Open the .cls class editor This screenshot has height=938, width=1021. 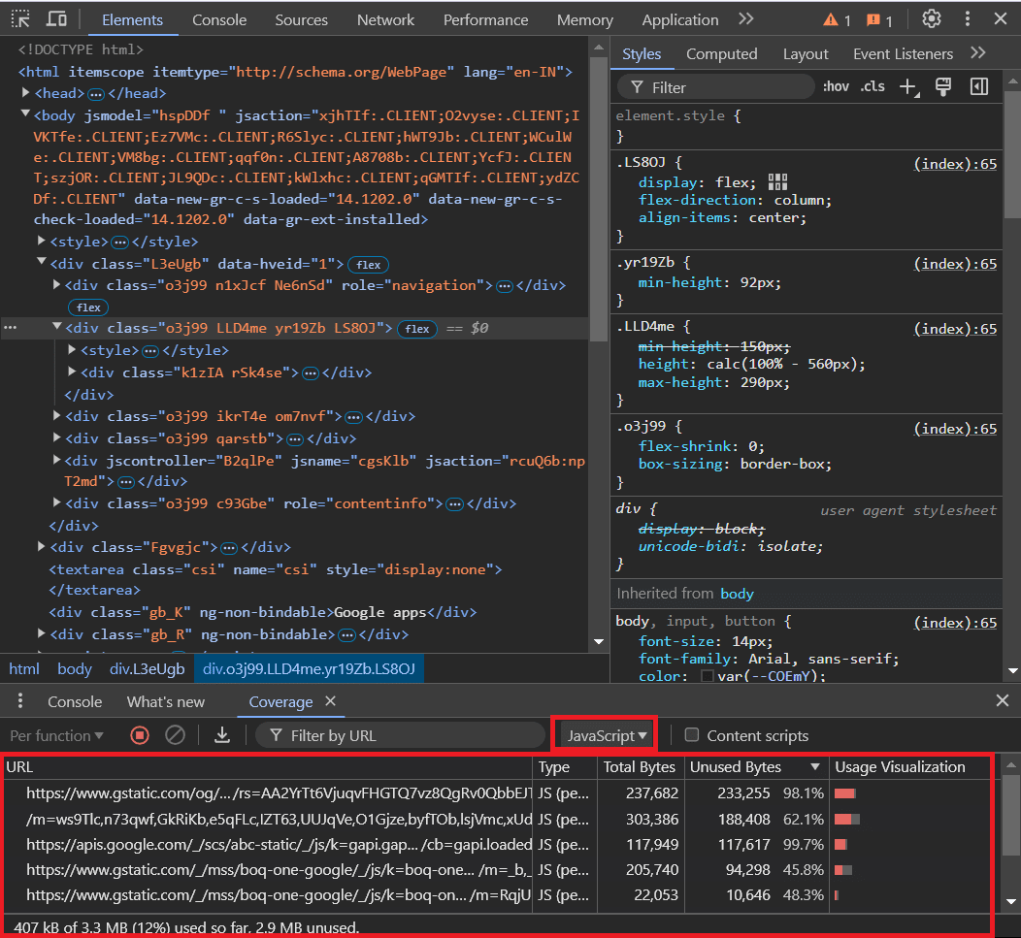point(872,86)
